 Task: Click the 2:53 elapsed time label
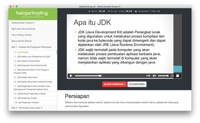tap(148, 76)
